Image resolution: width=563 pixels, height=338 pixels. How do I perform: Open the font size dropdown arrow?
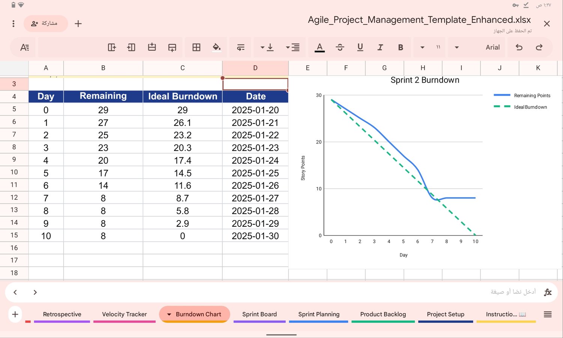click(x=422, y=47)
